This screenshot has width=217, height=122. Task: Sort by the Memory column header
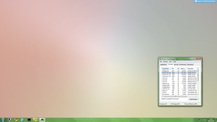[183, 68]
